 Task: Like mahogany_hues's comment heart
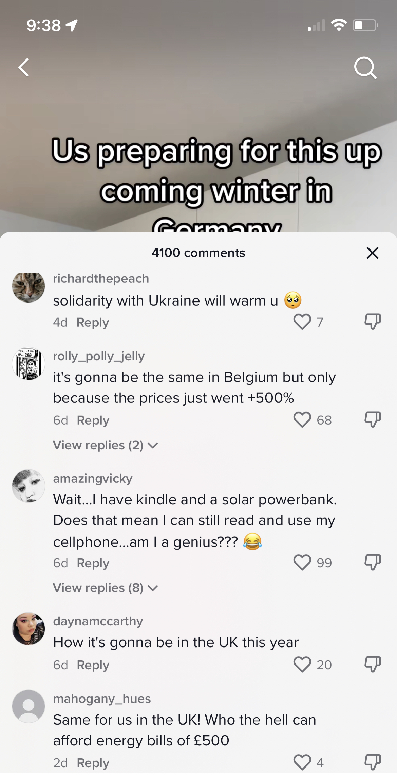(302, 762)
